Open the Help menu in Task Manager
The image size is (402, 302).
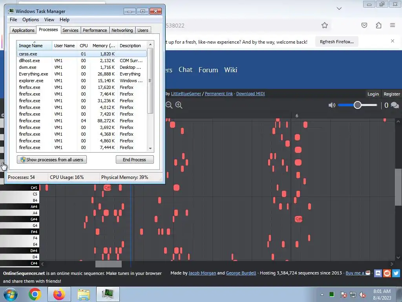pos(64,20)
